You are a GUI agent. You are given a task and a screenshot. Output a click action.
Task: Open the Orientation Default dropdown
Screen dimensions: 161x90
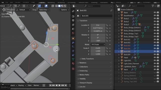[23, 10]
